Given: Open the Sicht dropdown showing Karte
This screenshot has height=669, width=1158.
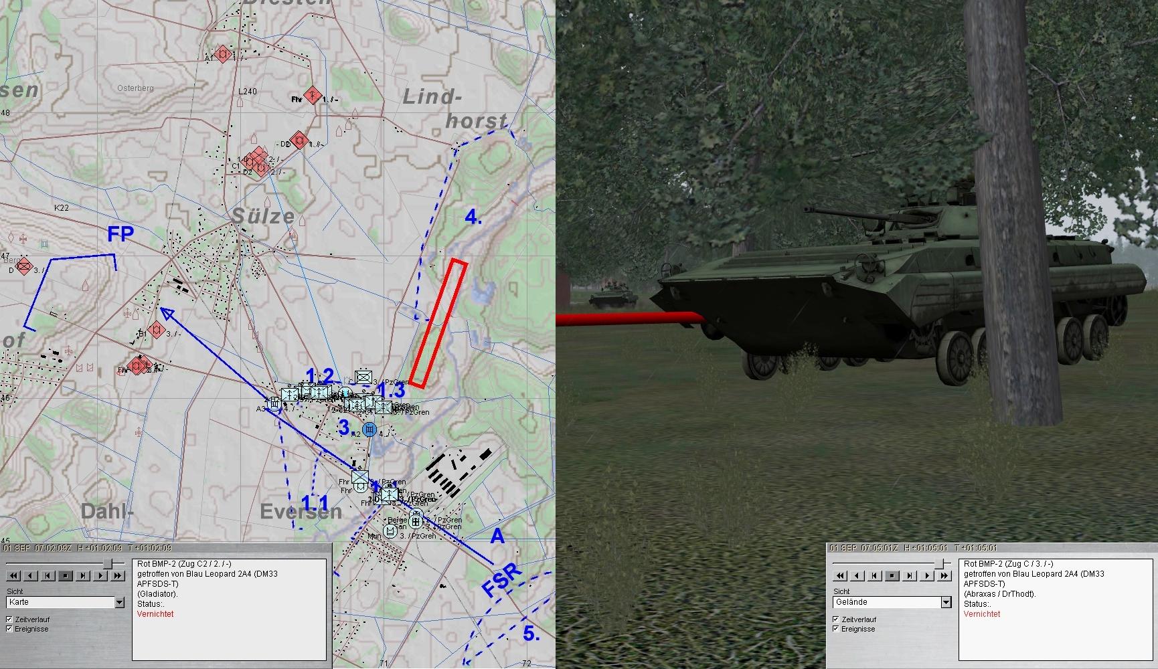Looking at the screenshot, I should point(119,603).
